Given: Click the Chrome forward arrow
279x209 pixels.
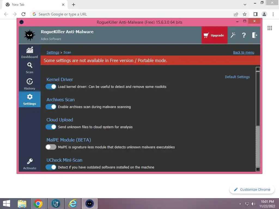Looking at the screenshot, I should [15, 14].
